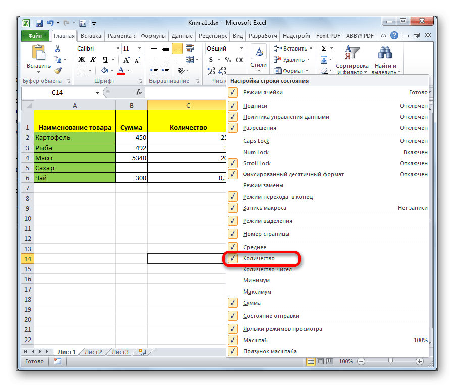
Task: Open the cell borders tool
Action: [x=82, y=71]
